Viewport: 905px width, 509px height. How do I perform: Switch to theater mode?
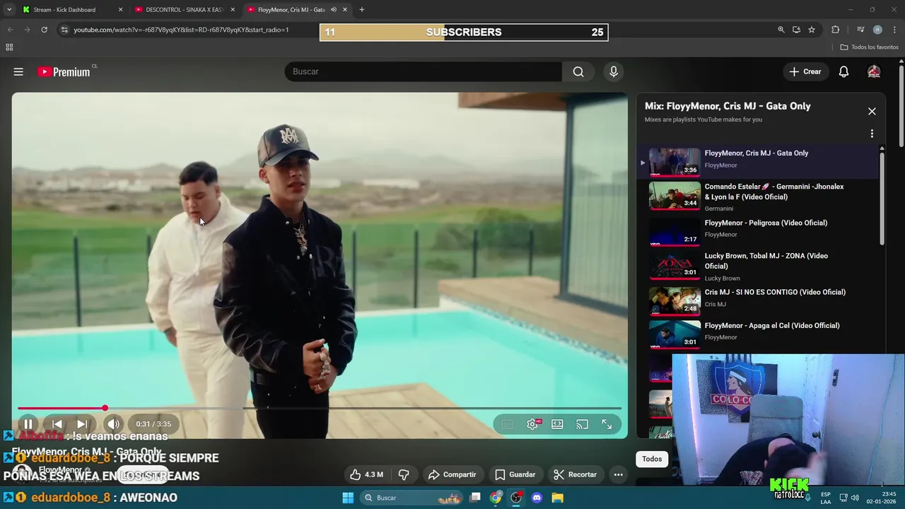click(x=557, y=424)
